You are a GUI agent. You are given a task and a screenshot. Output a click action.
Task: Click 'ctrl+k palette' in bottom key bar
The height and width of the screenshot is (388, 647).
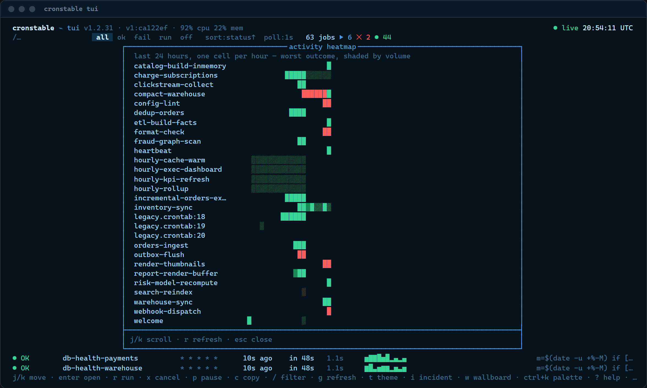553,377
